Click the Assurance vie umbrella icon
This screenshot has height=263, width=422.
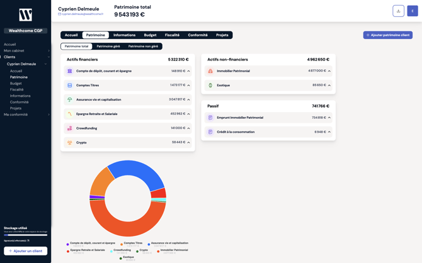point(70,99)
